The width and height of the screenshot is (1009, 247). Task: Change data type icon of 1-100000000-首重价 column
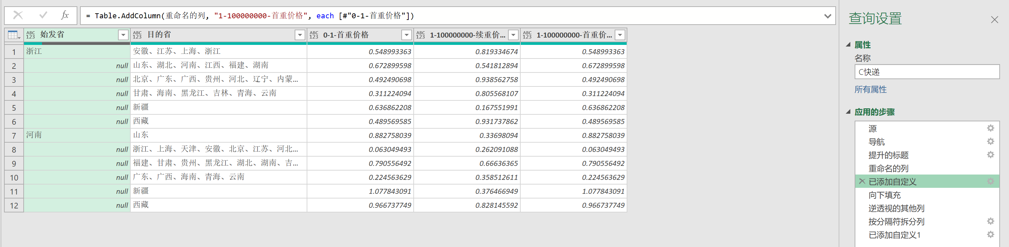(x=527, y=35)
